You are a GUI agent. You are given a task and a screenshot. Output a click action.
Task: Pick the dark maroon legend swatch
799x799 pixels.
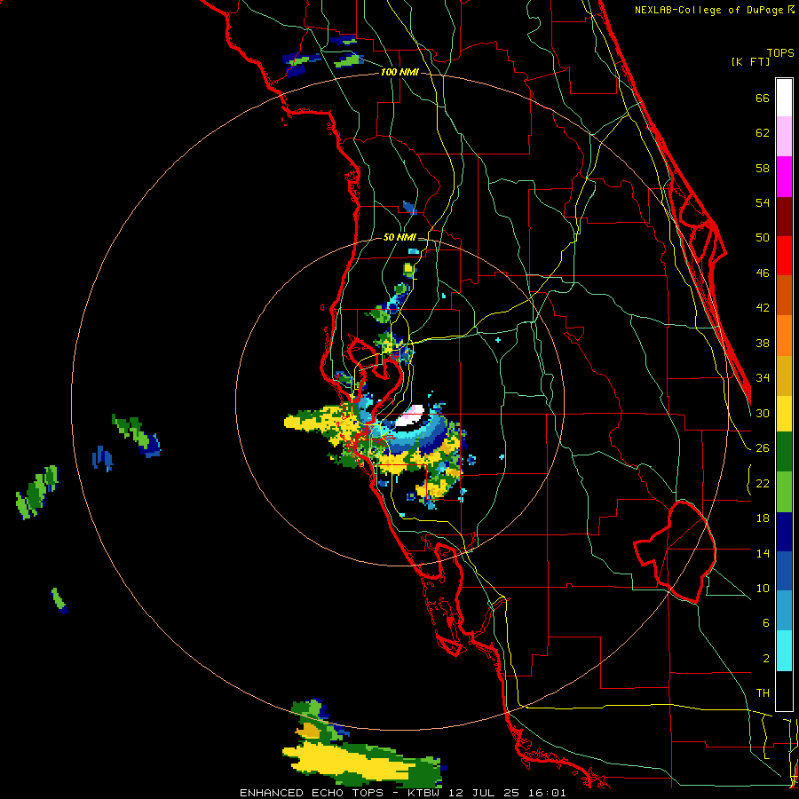pyautogui.click(x=784, y=217)
